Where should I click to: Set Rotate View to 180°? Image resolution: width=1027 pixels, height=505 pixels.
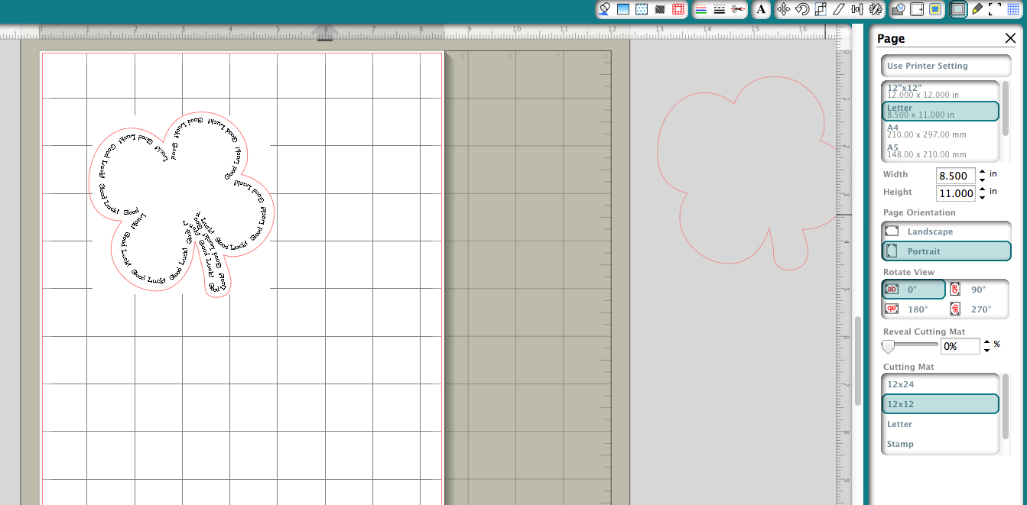coord(914,309)
